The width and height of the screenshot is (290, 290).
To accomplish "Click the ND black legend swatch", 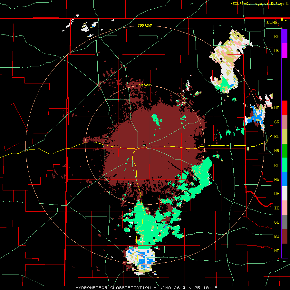I will (x=285, y=251).
